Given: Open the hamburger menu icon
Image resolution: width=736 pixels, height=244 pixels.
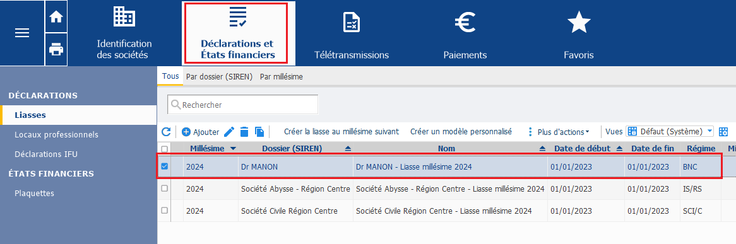Looking at the screenshot, I should click(22, 33).
